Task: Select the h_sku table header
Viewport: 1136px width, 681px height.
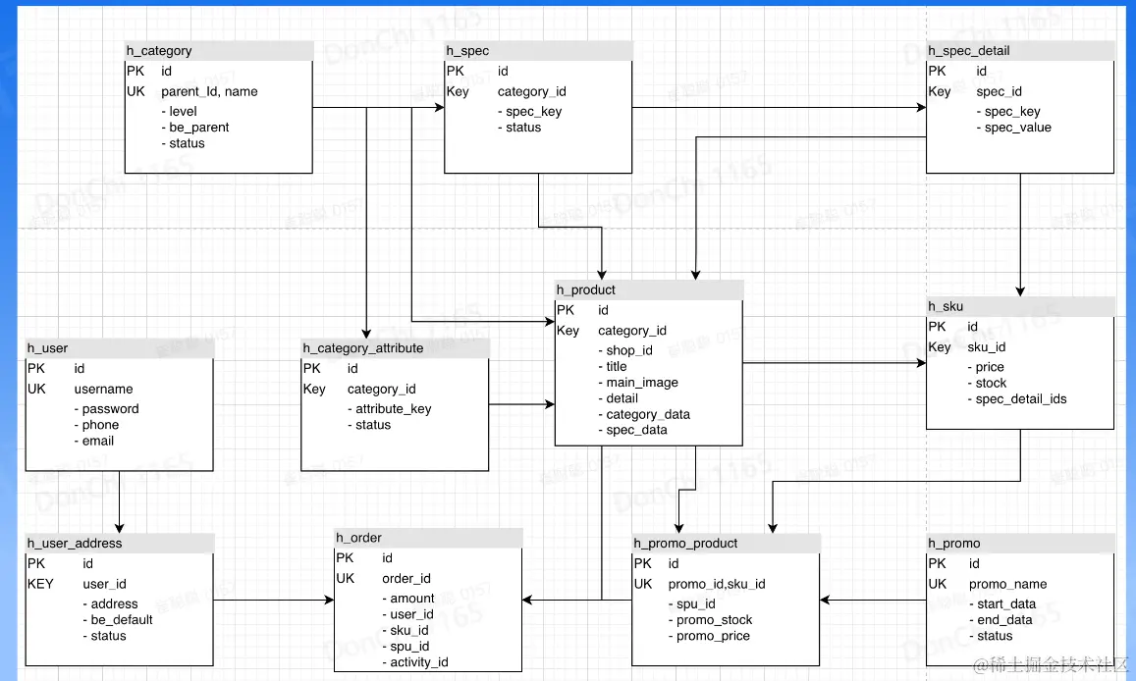Action: tap(1020, 307)
